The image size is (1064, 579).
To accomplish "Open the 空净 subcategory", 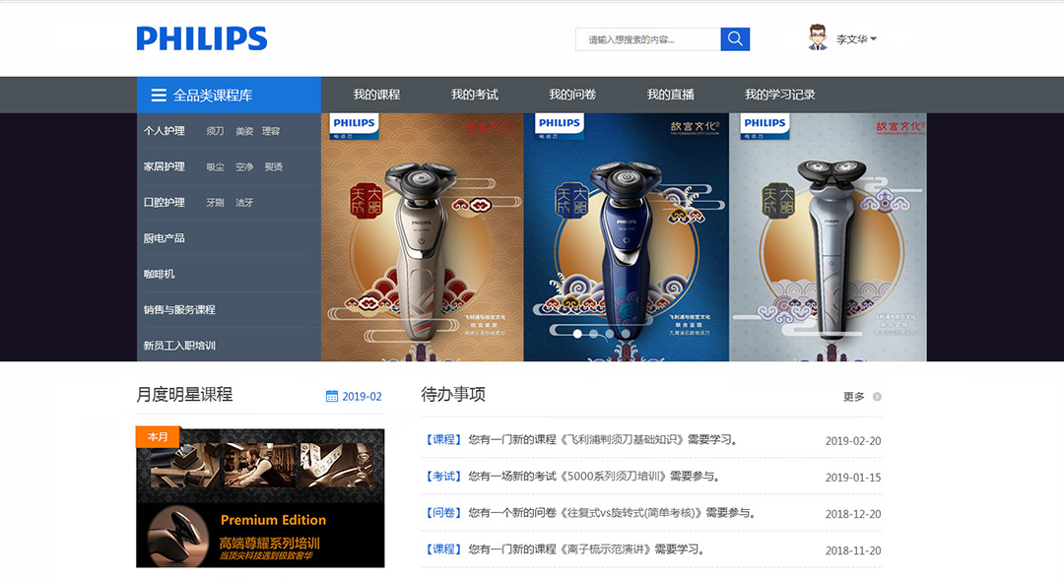I will pos(244,166).
